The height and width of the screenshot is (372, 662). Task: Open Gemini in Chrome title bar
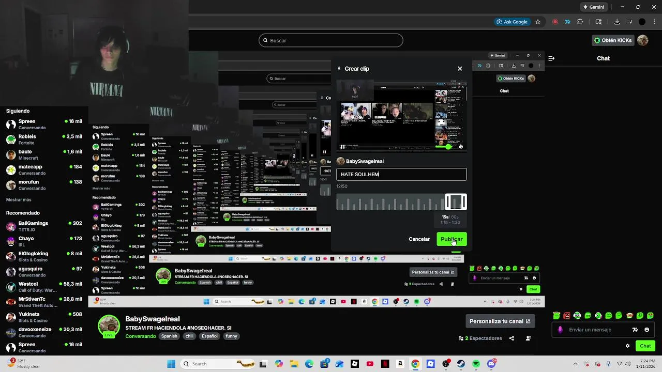(593, 7)
